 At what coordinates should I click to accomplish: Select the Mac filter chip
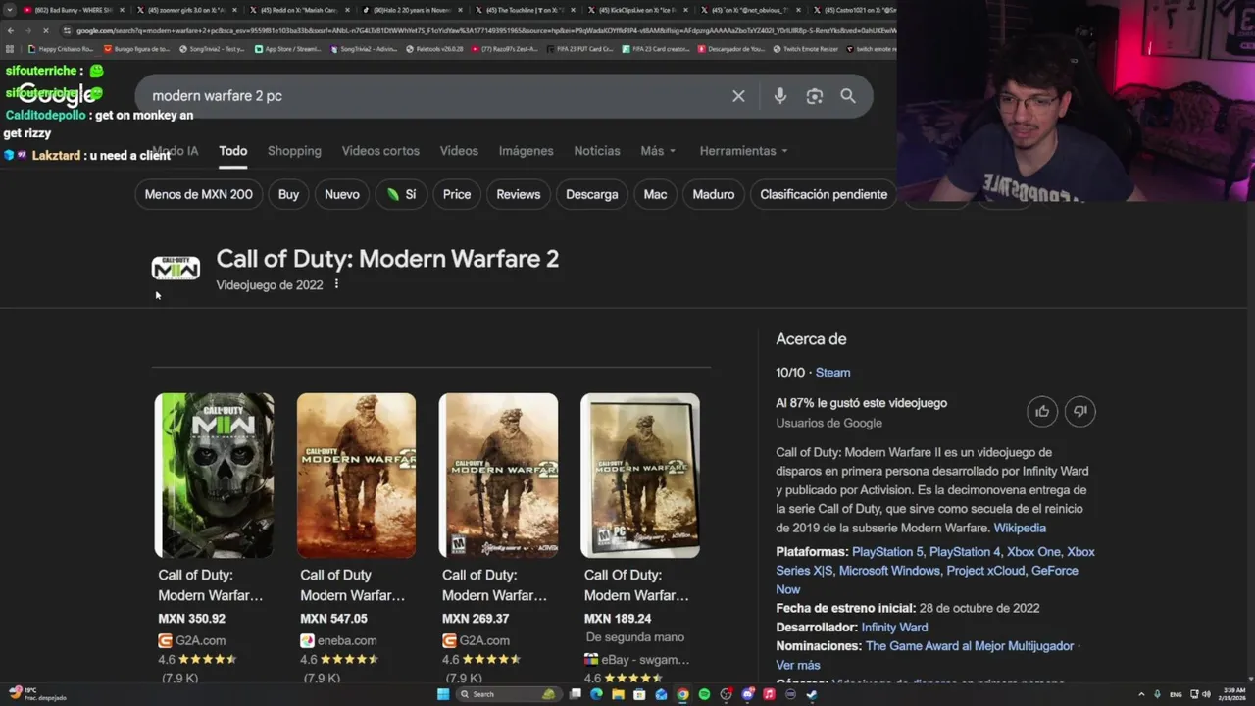655,194
